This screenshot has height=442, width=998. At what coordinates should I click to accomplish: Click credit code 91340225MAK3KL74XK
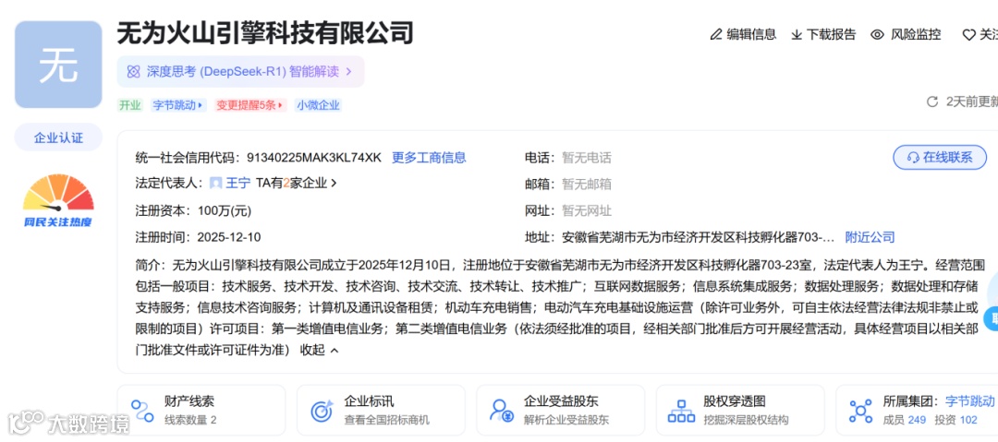314,158
